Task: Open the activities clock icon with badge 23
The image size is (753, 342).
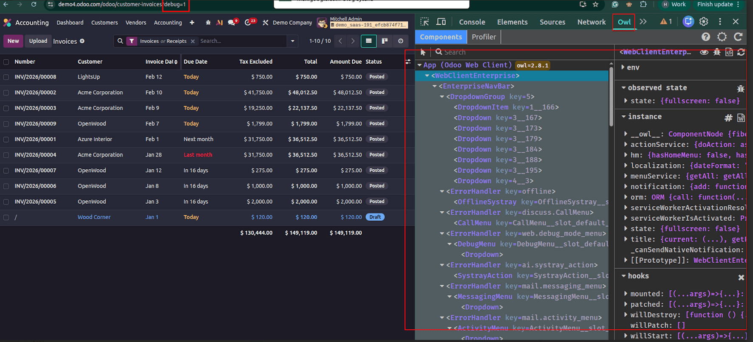Action: click(x=248, y=22)
